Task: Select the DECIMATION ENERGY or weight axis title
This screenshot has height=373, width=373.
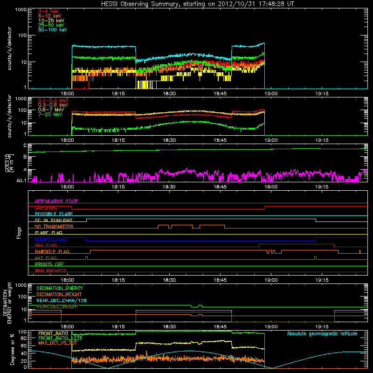Action: tap(7, 303)
